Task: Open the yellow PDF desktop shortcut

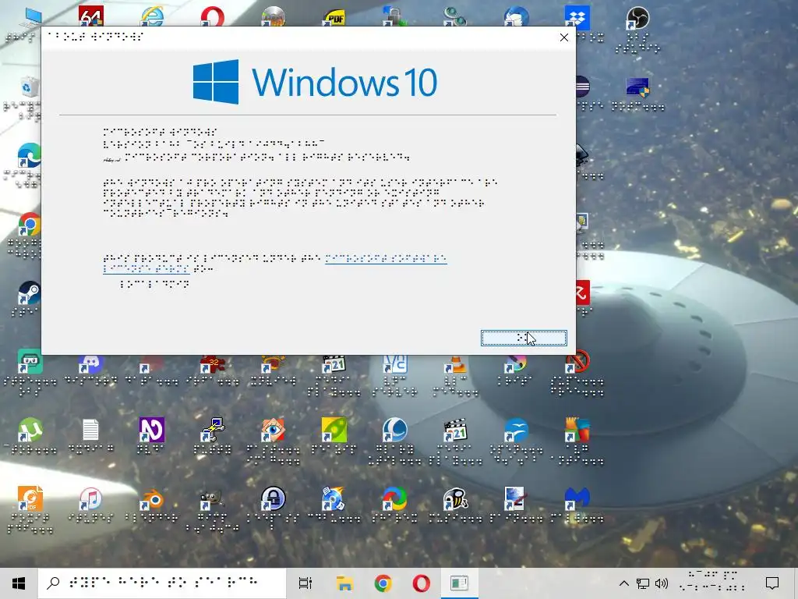Action: click(334, 16)
